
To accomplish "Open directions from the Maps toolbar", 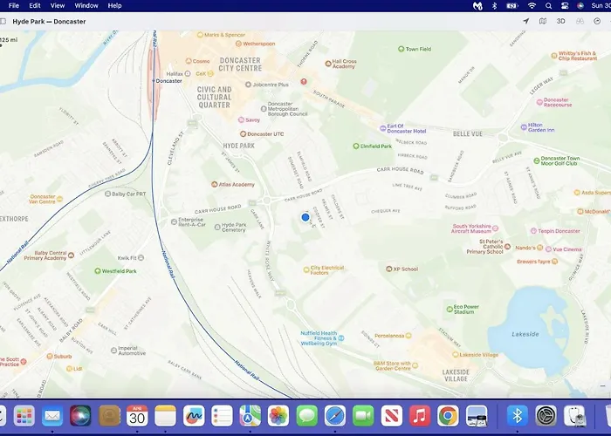I will [x=597, y=21].
